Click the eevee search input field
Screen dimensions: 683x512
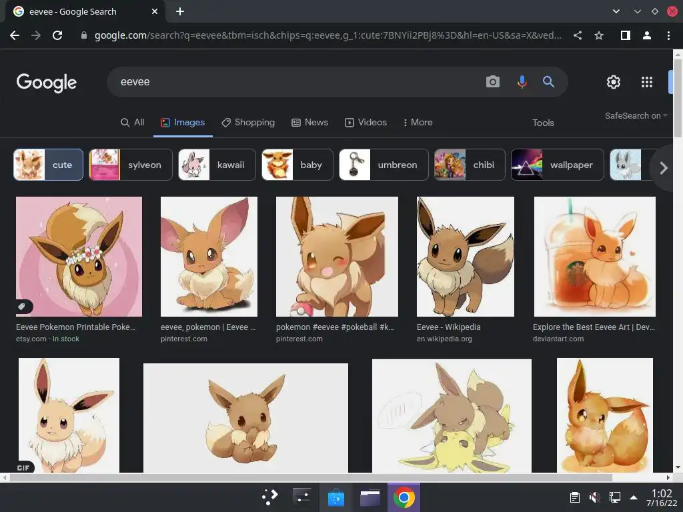coord(296,82)
